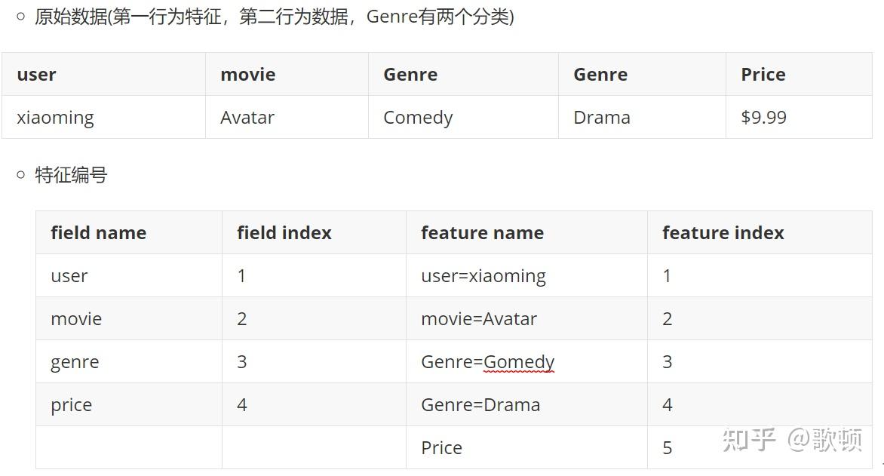The height and width of the screenshot is (476, 884).
Task: Click the "field name" column header
Action: [x=98, y=233]
